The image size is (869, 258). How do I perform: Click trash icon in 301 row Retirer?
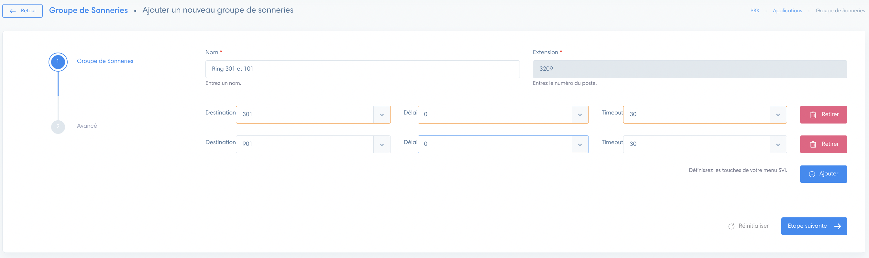tap(813, 115)
